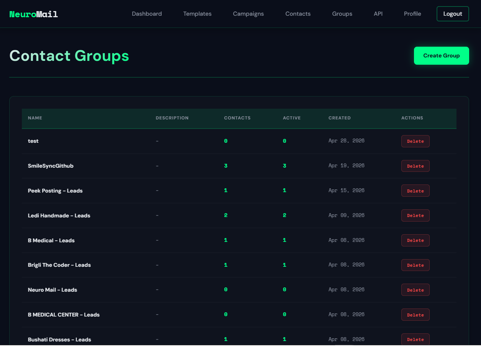Delete B Medical - Leads group

[416, 240]
